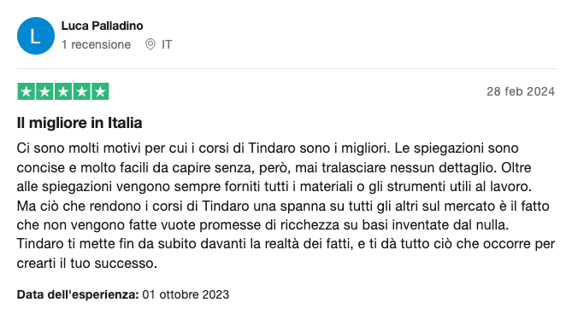Click the location pin icon
The width and height of the screenshot is (572, 314).
coord(150,44)
